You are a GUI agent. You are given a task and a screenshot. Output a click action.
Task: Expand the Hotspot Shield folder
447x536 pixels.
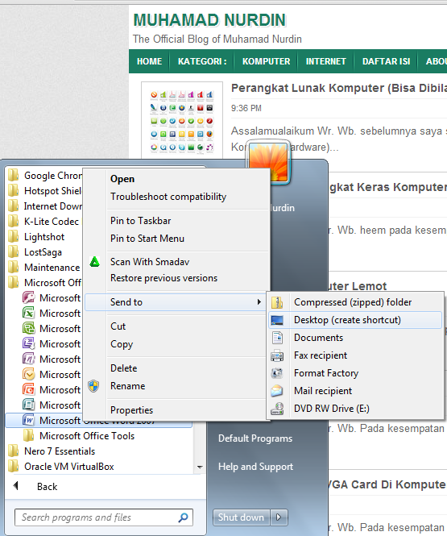[x=44, y=191]
